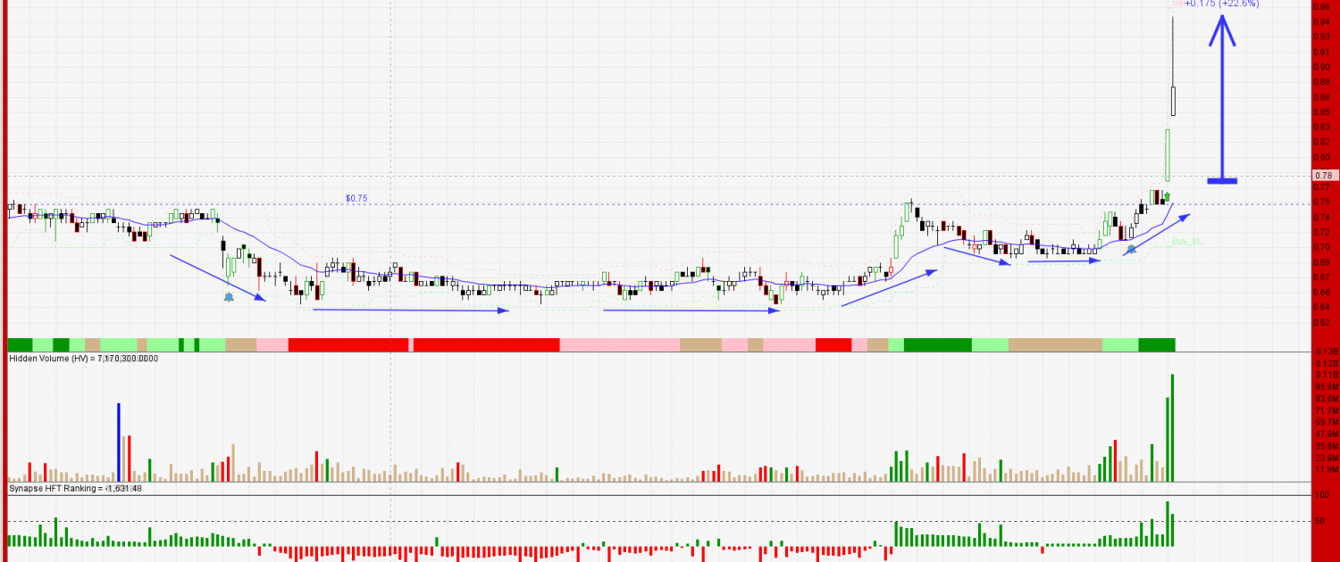Click the last dark green trend ribbon segment
Viewport: 1340px width, 562px height.
coord(1157,344)
